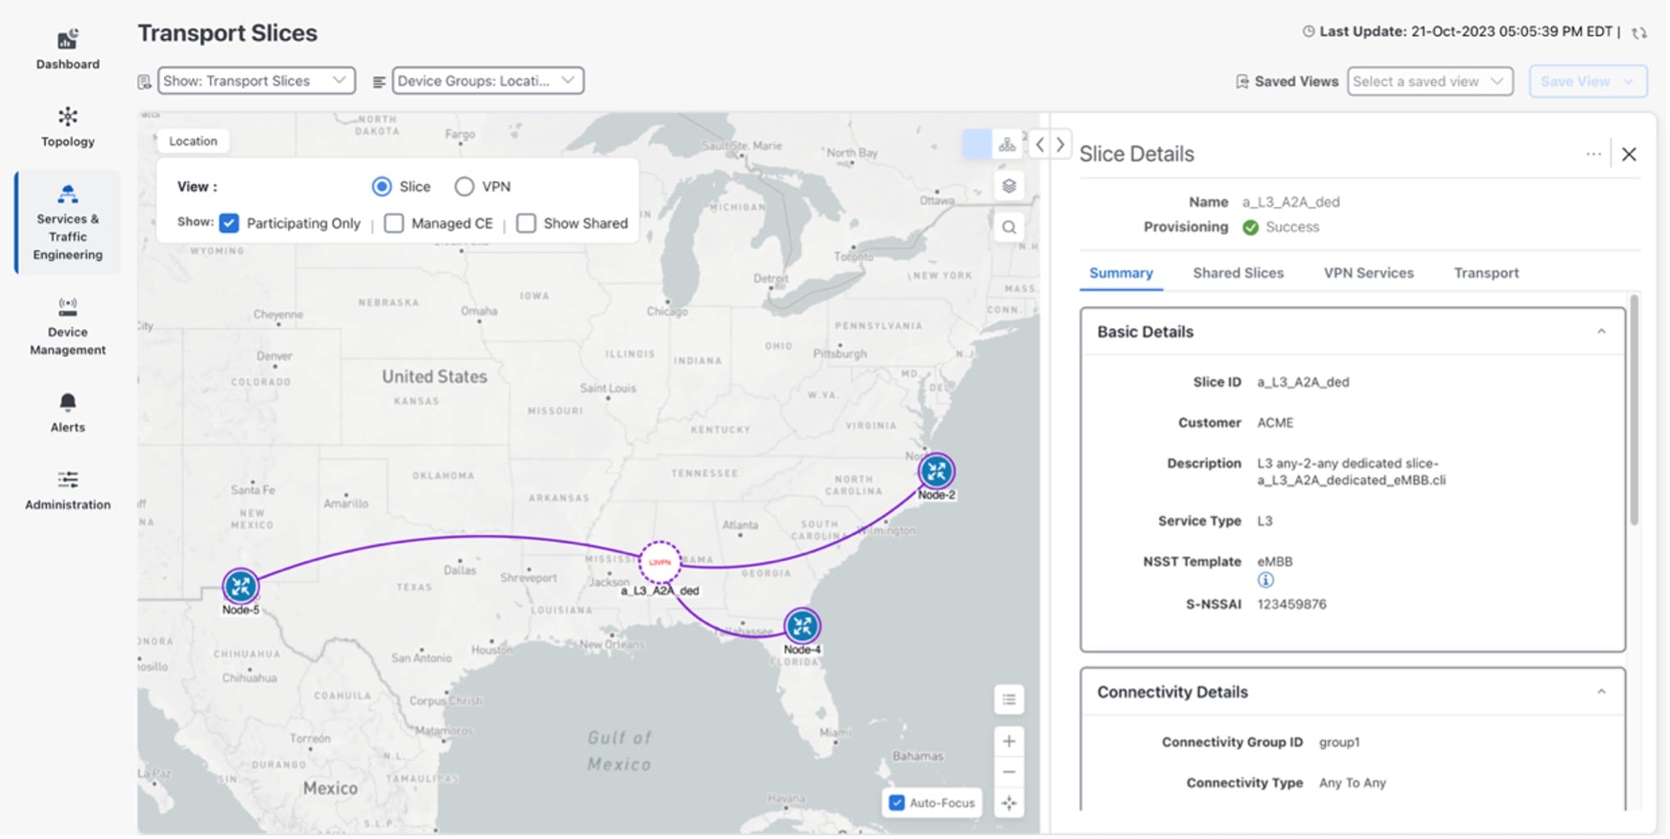This screenshot has height=839, width=1670.
Task: Click the map layers icon
Action: pyautogui.click(x=1009, y=186)
